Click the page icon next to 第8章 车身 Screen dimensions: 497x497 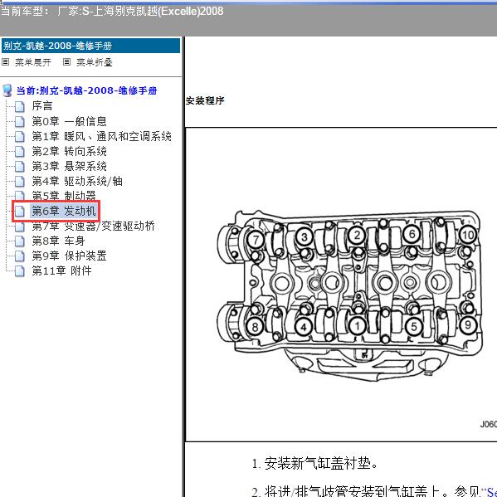pyautogui.click(x=20, y=241)
